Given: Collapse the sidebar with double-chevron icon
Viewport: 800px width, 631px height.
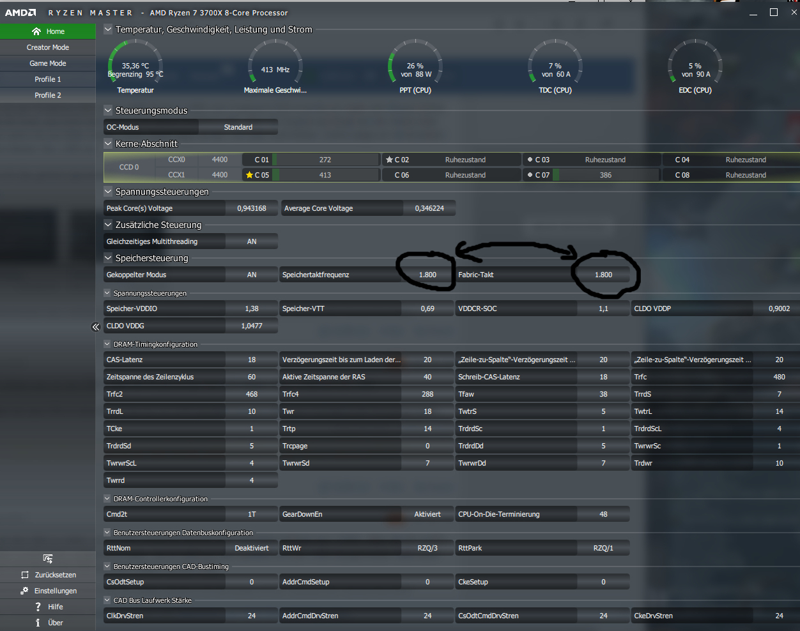Looking at the screenshot, I should 96,327.
